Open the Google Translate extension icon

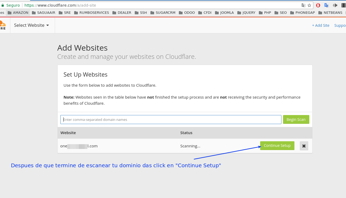[x=327, y=5]
